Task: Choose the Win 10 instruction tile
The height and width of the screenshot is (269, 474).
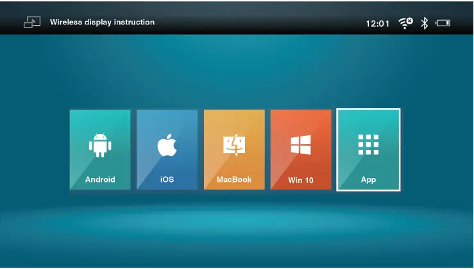Action: 301,150
